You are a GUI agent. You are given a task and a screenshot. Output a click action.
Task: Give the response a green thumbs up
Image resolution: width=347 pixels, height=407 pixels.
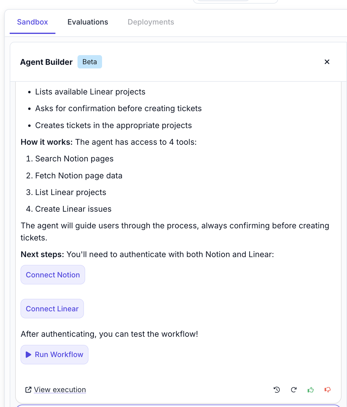(311, 390)
